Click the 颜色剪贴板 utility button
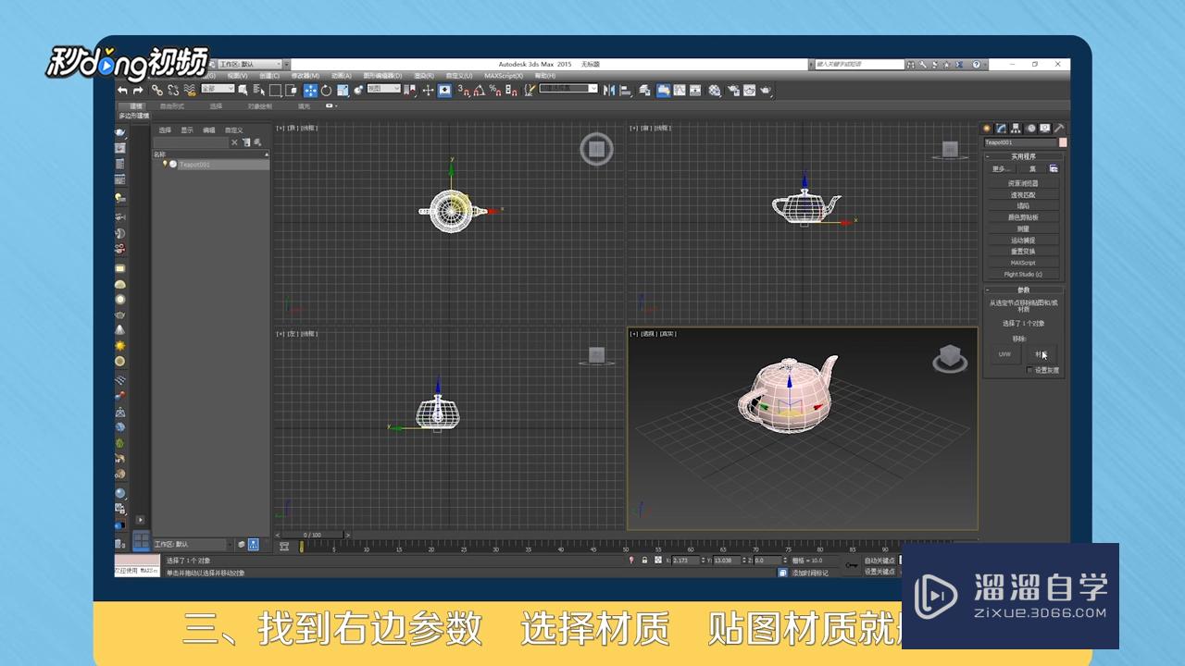Viewport: 1185px width, 666px height. coord(1023,217)
